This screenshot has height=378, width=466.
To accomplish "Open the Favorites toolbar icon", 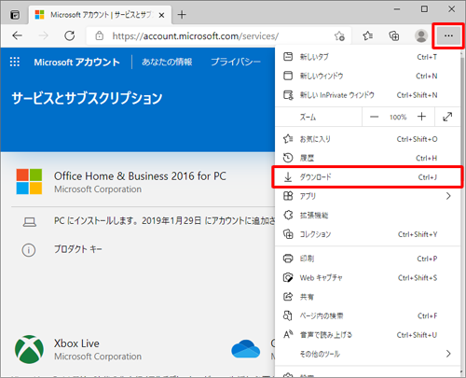I will (368, 36).
